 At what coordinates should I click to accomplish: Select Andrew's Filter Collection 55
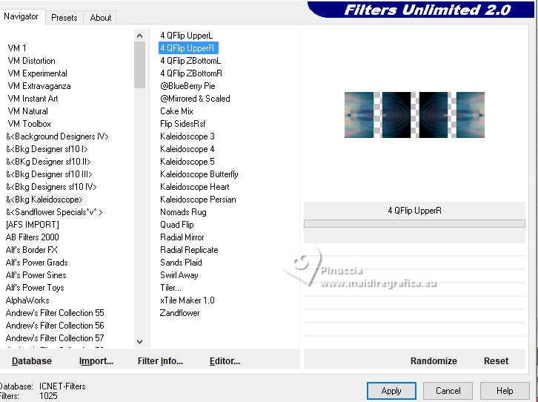tap(55, 313)
